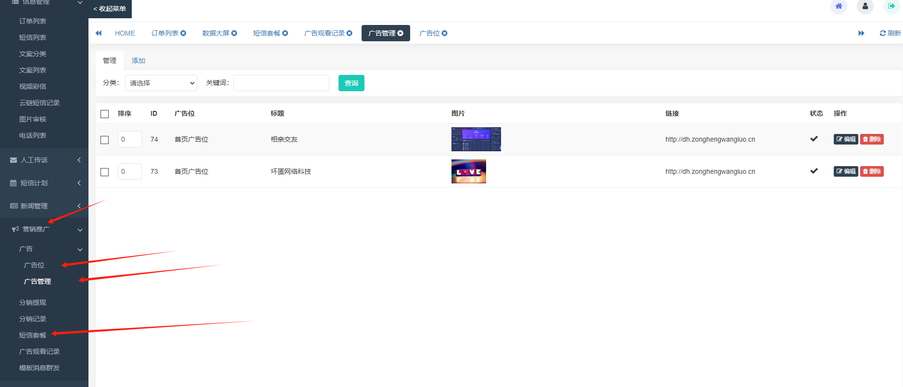Switch to the 订单列表 tab

pos(165,33)
